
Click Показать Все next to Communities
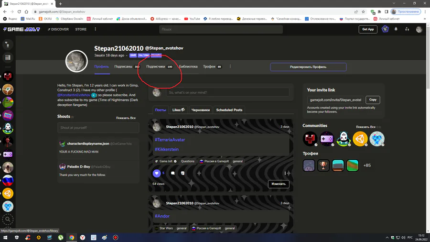click(366, 127)
